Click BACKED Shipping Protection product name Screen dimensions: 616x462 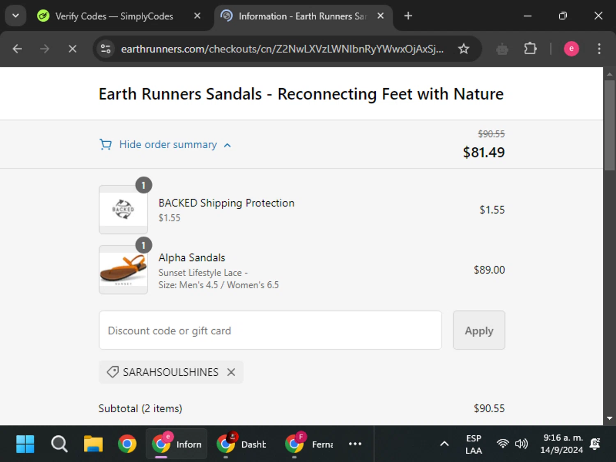tap(226, 203)
